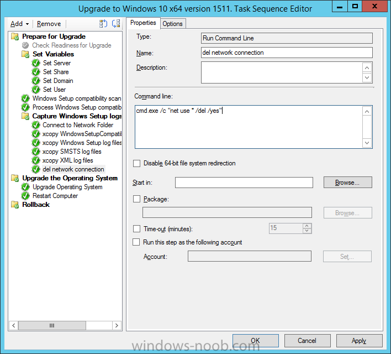Click the Connect to Network Folder step icon

[x=36, y=125]
